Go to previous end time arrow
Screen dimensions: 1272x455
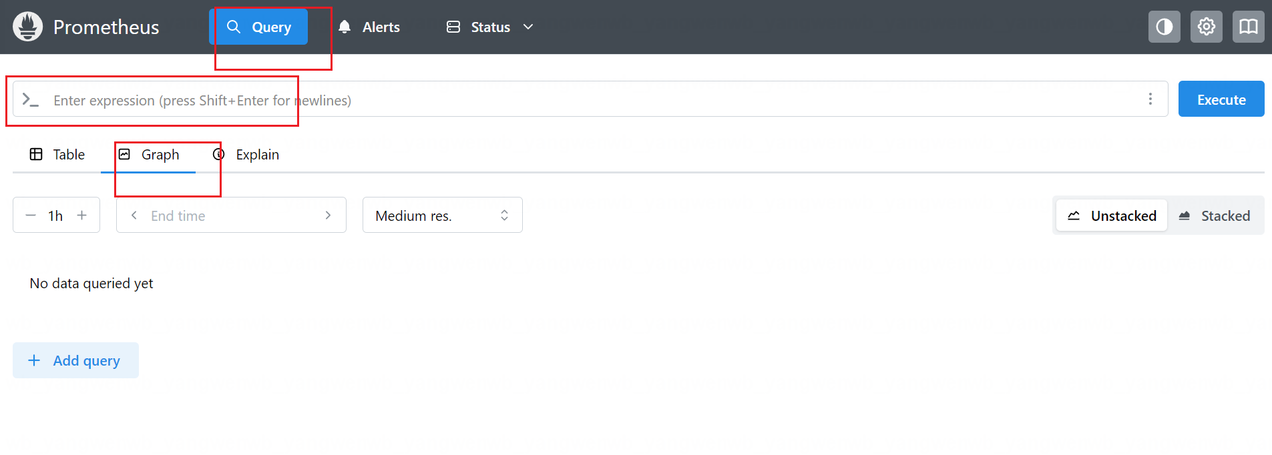134,215
